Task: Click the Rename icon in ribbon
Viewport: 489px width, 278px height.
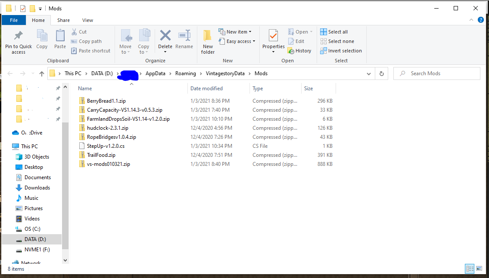Action: pos(184,36)
